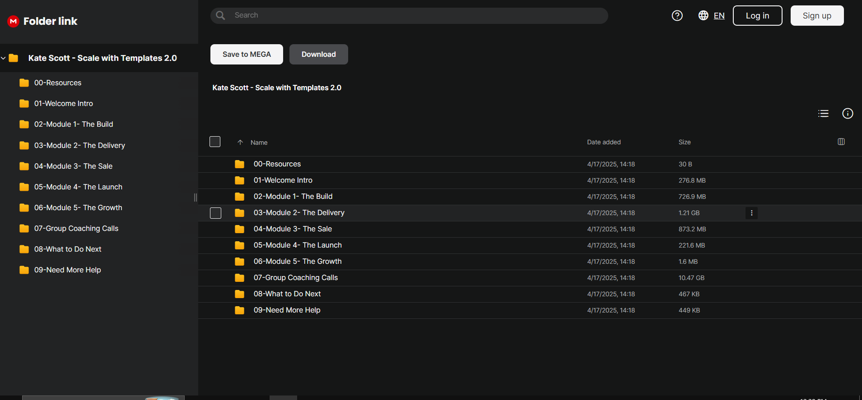Image resolution: width=862 pixels, height=400 pixels.
Task: Click the 1.21 GB size cell
Action: [x=689, y=213]
